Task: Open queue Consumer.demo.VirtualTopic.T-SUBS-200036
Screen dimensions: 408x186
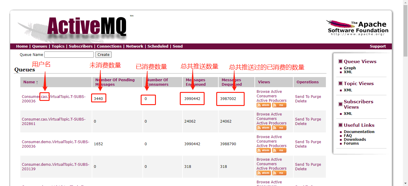Action: click(x=56, y=144)
